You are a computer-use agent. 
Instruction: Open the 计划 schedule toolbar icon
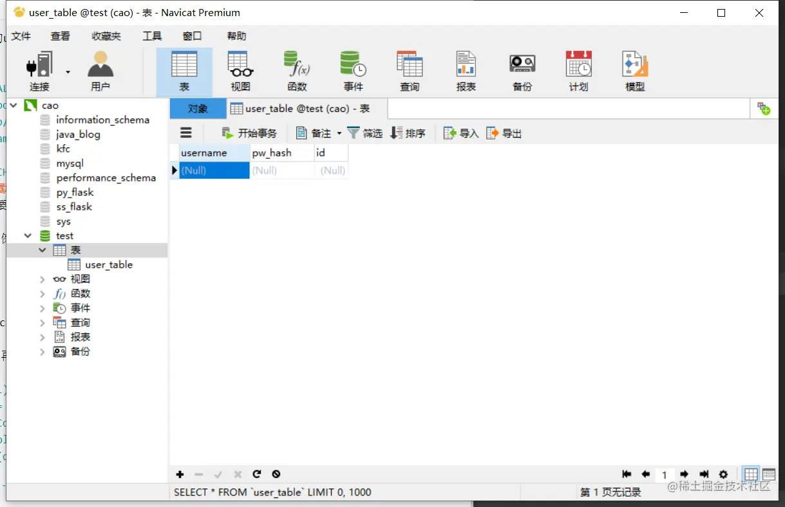[578, 71]
